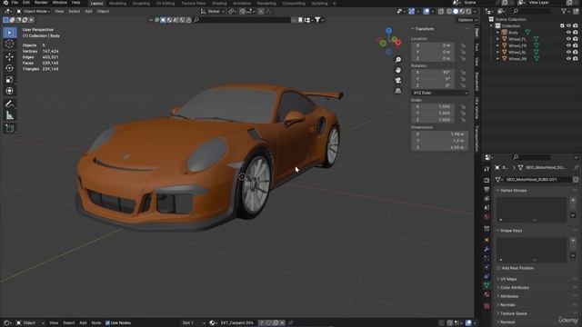The height and width of the screenshot is (327, 582).
Task: Select the 3D Cursor tool
Action: pos(10,45)
